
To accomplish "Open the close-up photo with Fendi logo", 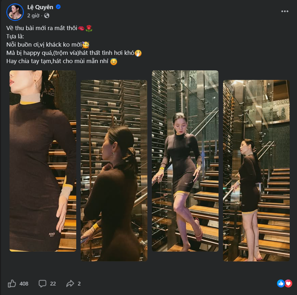I will coord(43,161).
